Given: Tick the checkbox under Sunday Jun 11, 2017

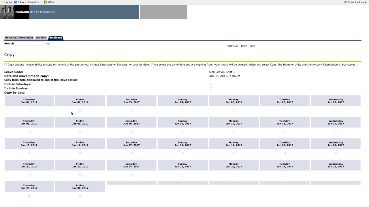Looking at the screenshot, I should pyautogui.click(x=183, y=132).
